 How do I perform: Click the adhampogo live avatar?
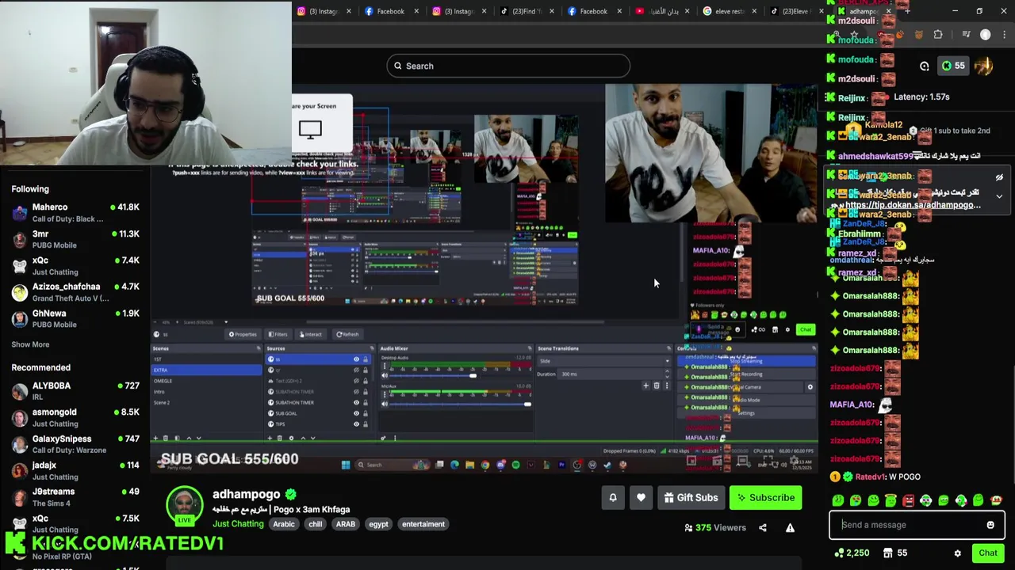[x=184, y=506]
